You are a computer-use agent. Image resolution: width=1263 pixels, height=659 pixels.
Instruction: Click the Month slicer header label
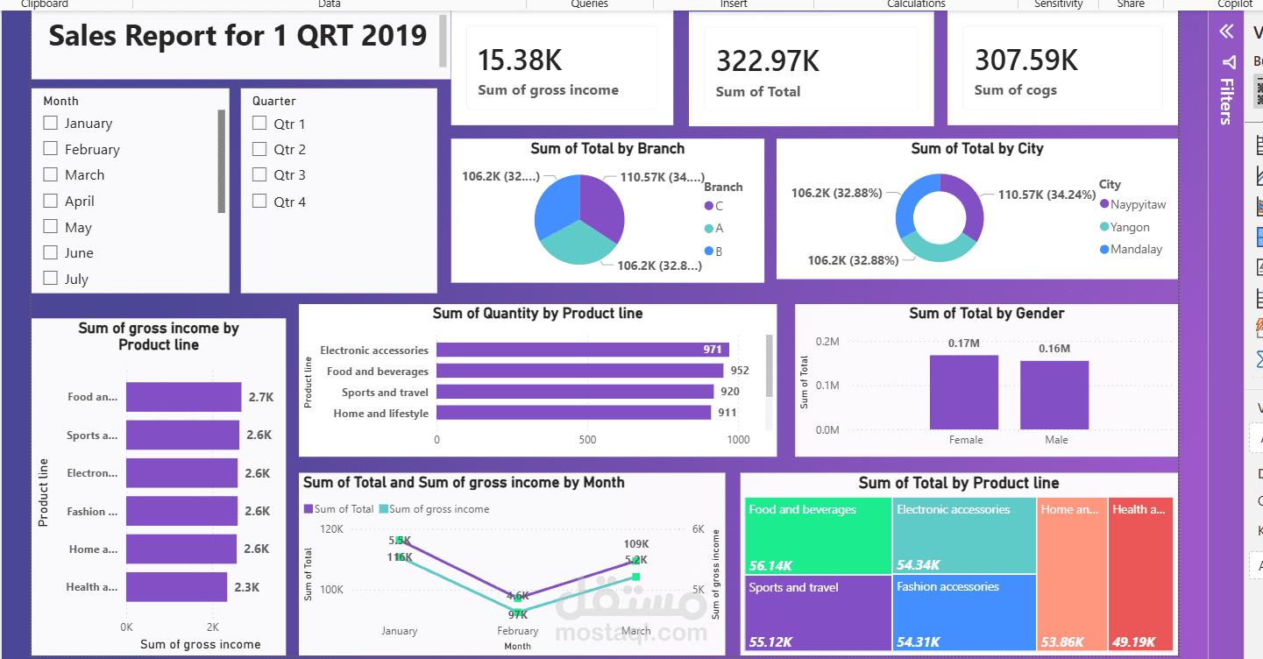point(60,101)
